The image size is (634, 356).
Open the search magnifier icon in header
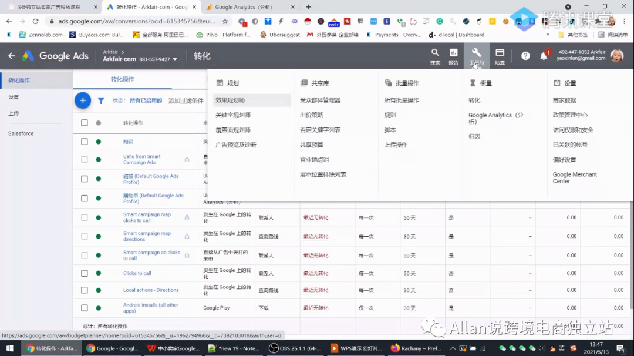click(435, 53)
